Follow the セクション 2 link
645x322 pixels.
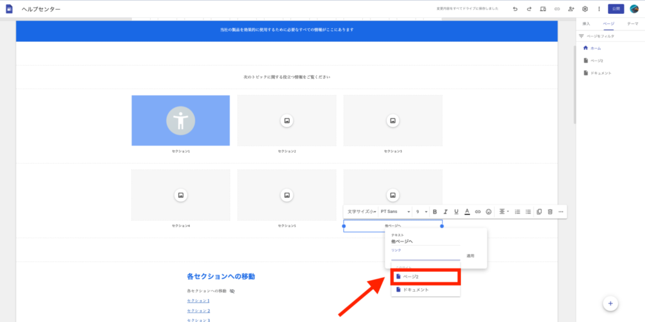(198, 311)
